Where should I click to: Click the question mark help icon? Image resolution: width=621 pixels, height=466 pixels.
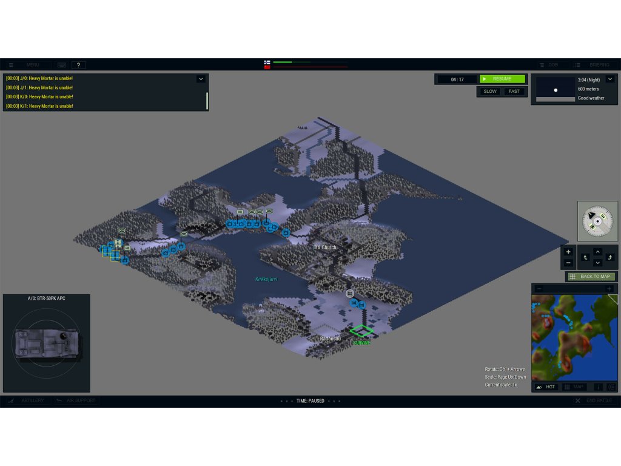click(x=78, y=65)
